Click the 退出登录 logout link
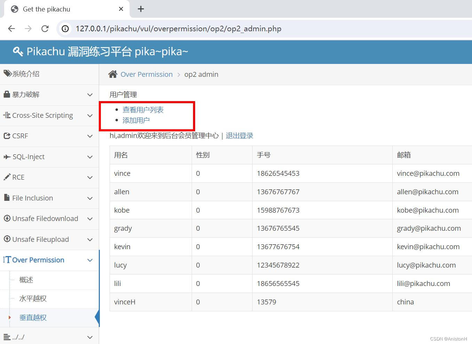The image size is (472, 344). (240, 136)
